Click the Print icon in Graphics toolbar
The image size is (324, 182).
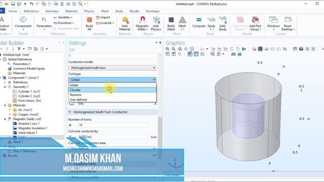tap(239, 54)
